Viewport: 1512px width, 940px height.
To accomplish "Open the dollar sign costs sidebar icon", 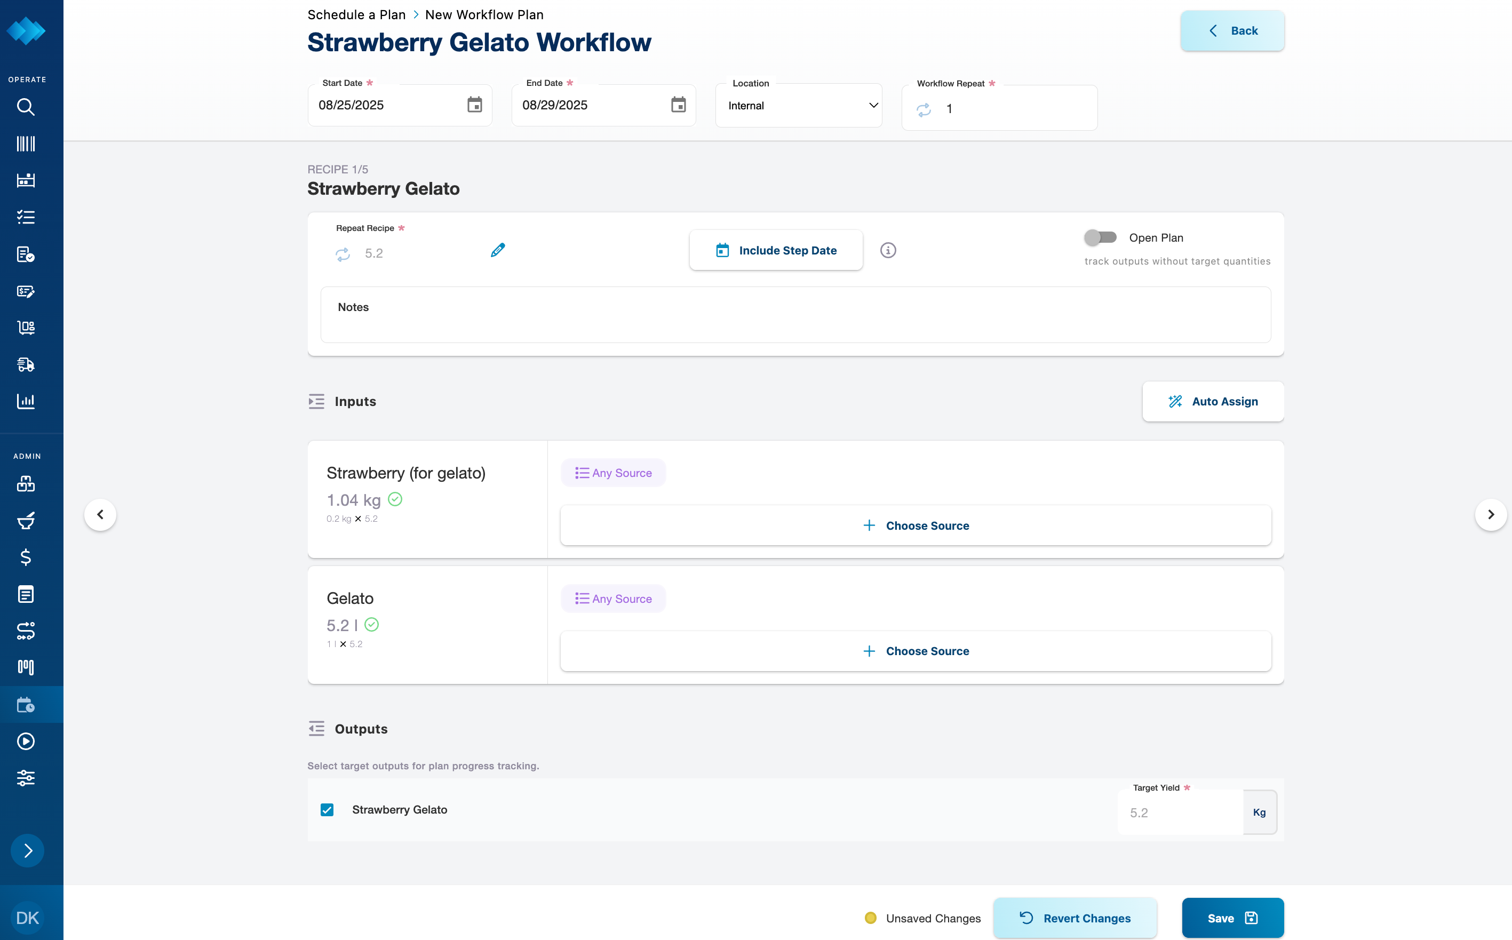I will (26, 557).
